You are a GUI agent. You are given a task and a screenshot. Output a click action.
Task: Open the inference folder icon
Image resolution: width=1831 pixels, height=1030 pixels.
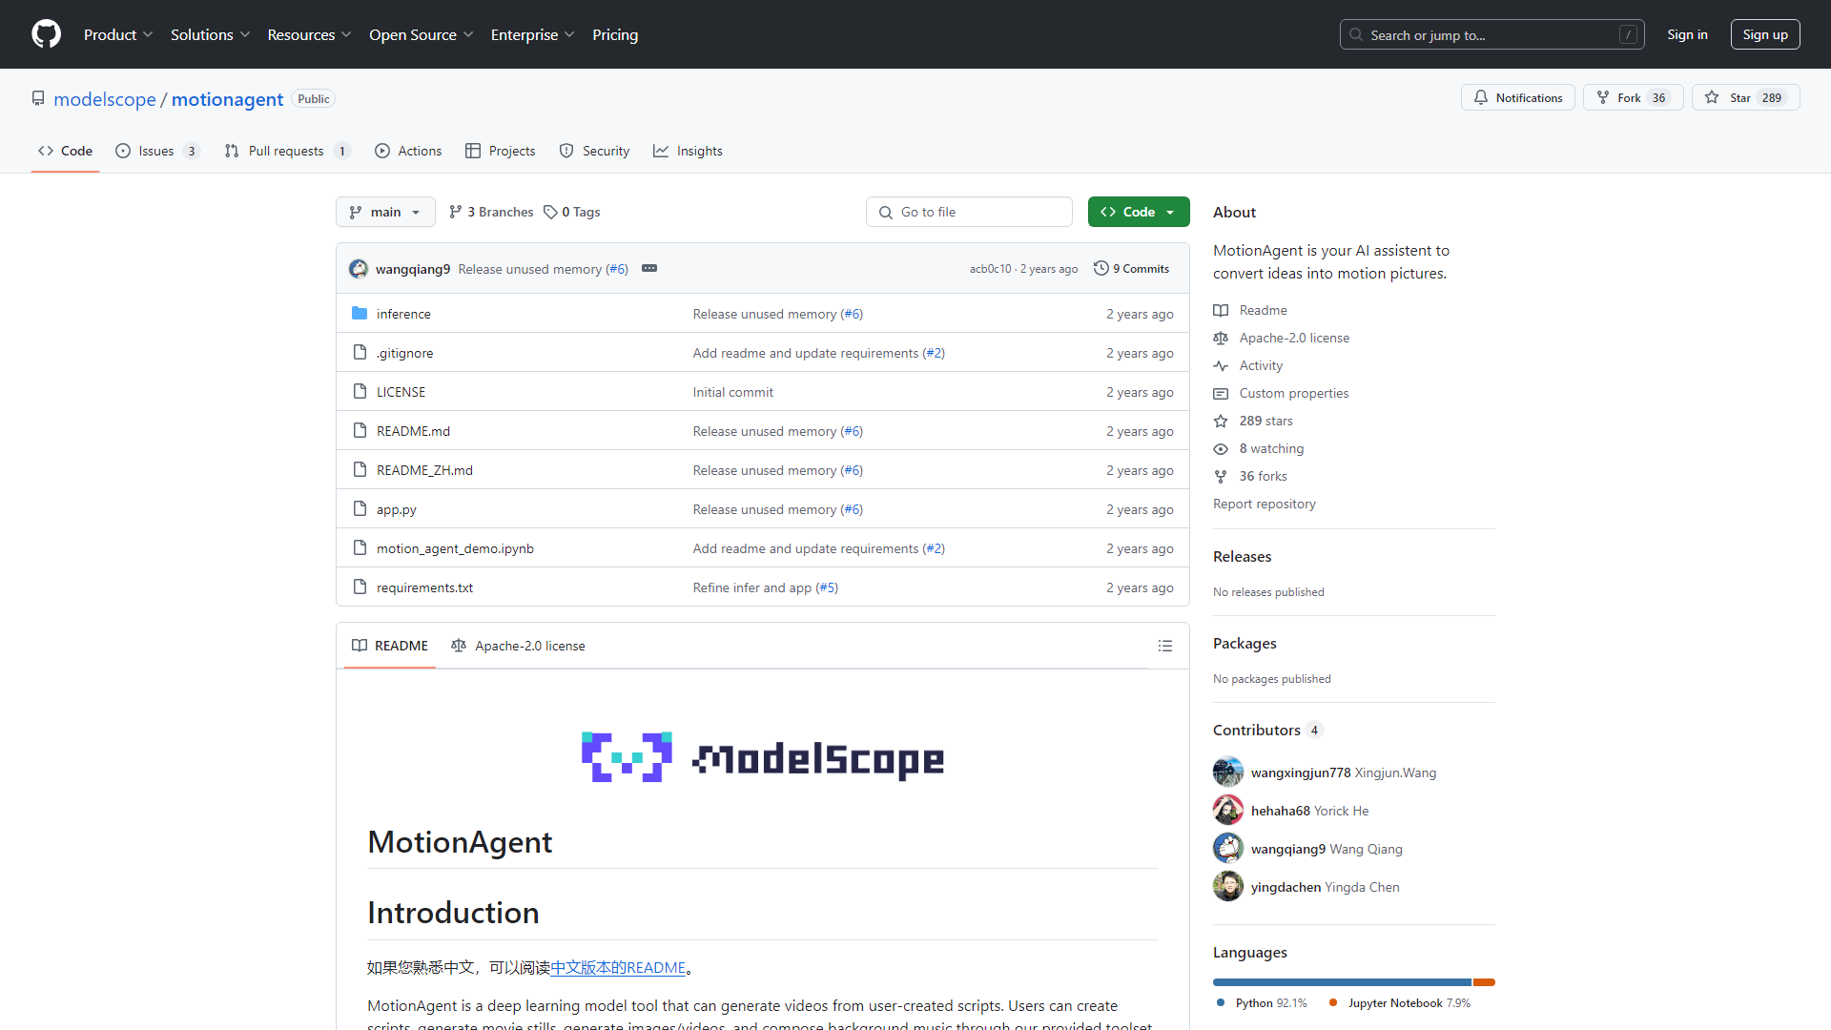[x=360, y=313]
